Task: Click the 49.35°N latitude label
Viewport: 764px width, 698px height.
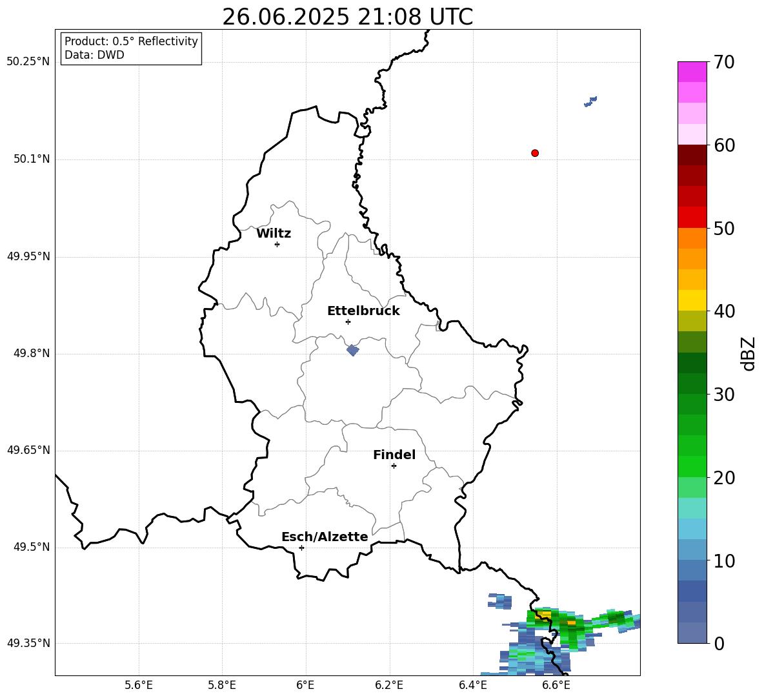Action: [28, 643]
